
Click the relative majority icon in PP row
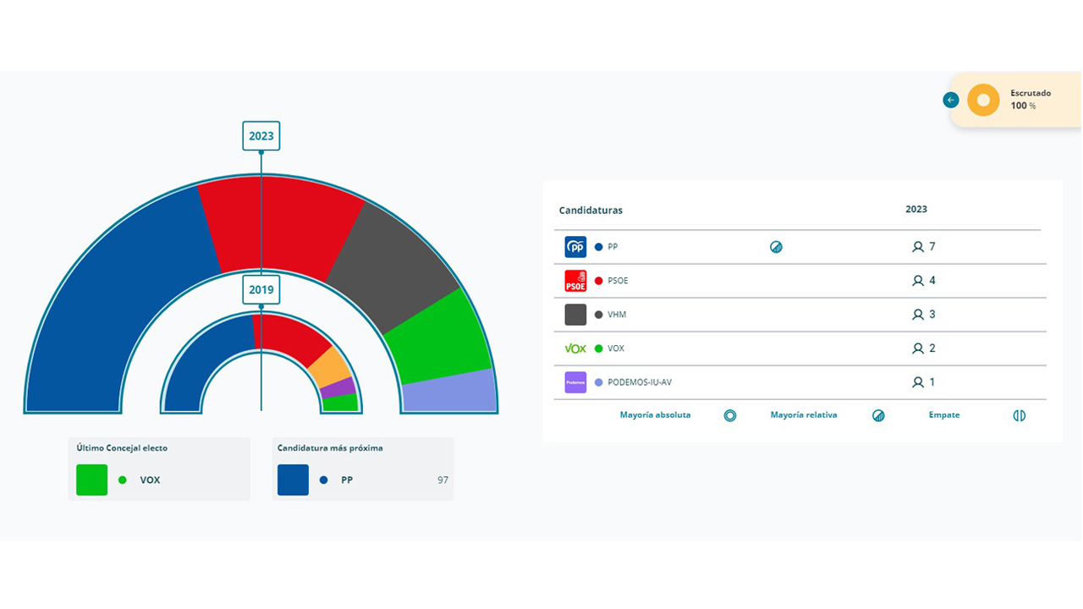click(776, 247)
